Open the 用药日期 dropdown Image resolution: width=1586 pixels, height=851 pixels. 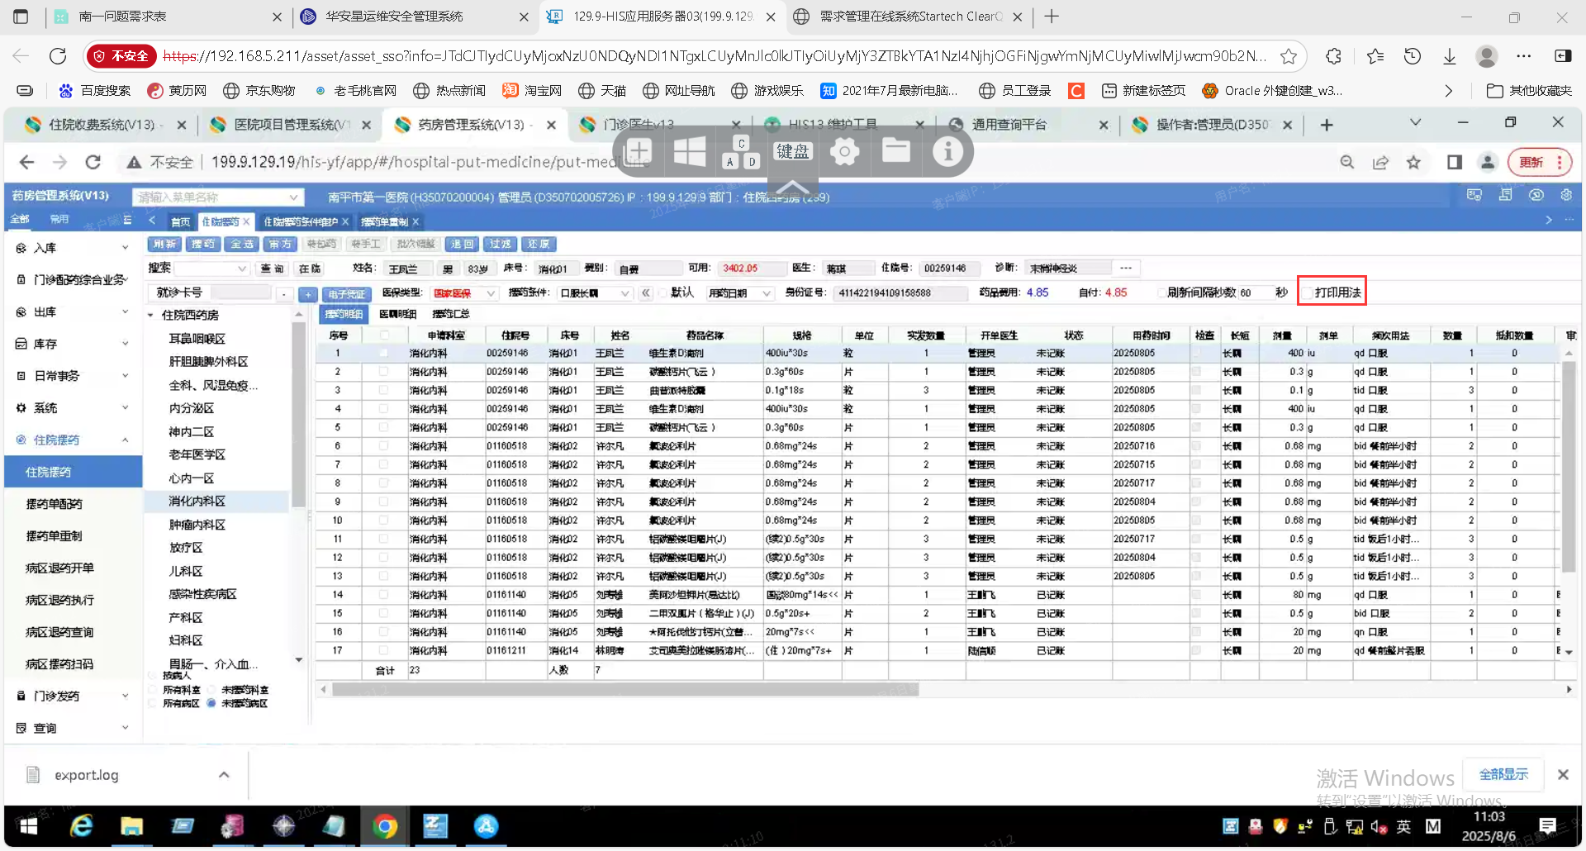[740, 293]
